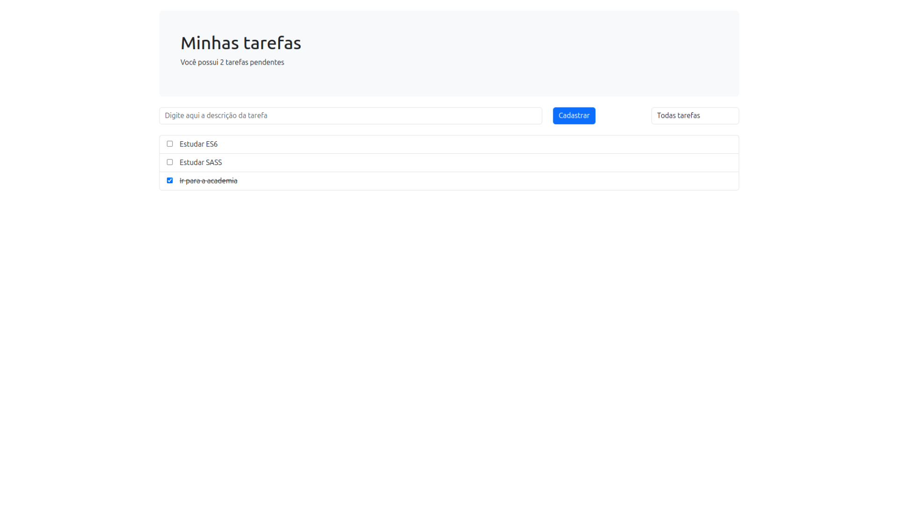898x505 pixels.
Task: Click blank space in "Ir para a academia" row
Action: pyautogui.click(x=468, y=181)
